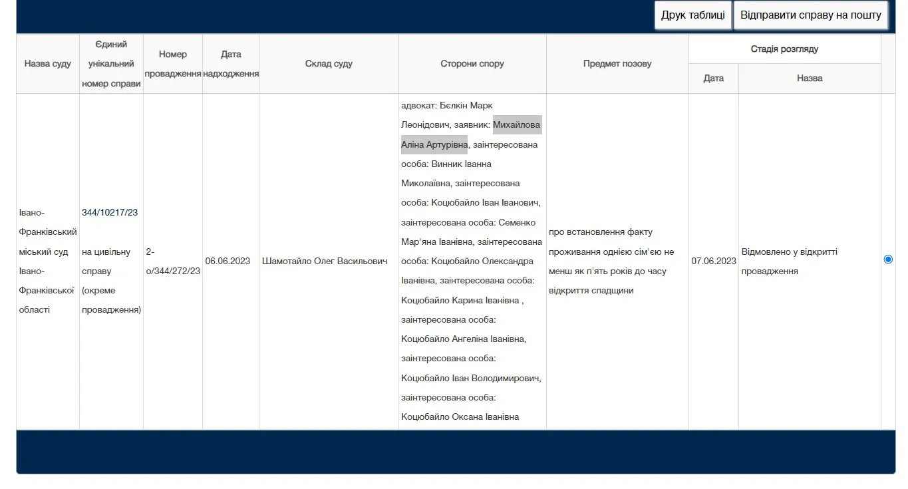Click "Єдиний унікальний номер справи" column header
The width and height of the screenshot is (908, 489).
tap(111, 64)
